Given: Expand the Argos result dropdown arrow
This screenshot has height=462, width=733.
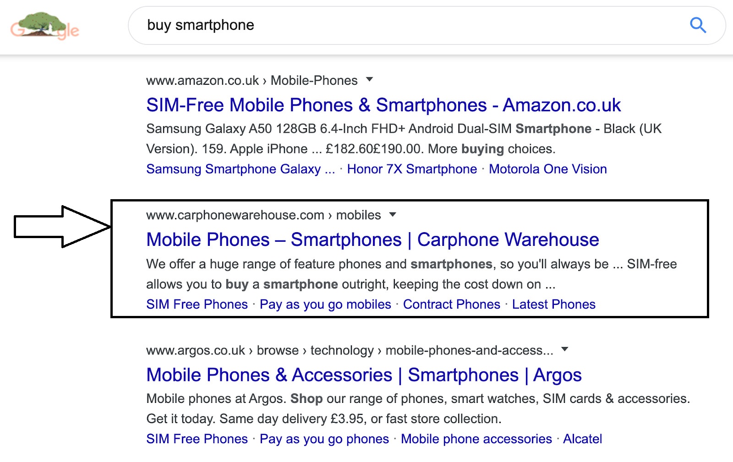Looking at the screenshot, I should point(565,349).
